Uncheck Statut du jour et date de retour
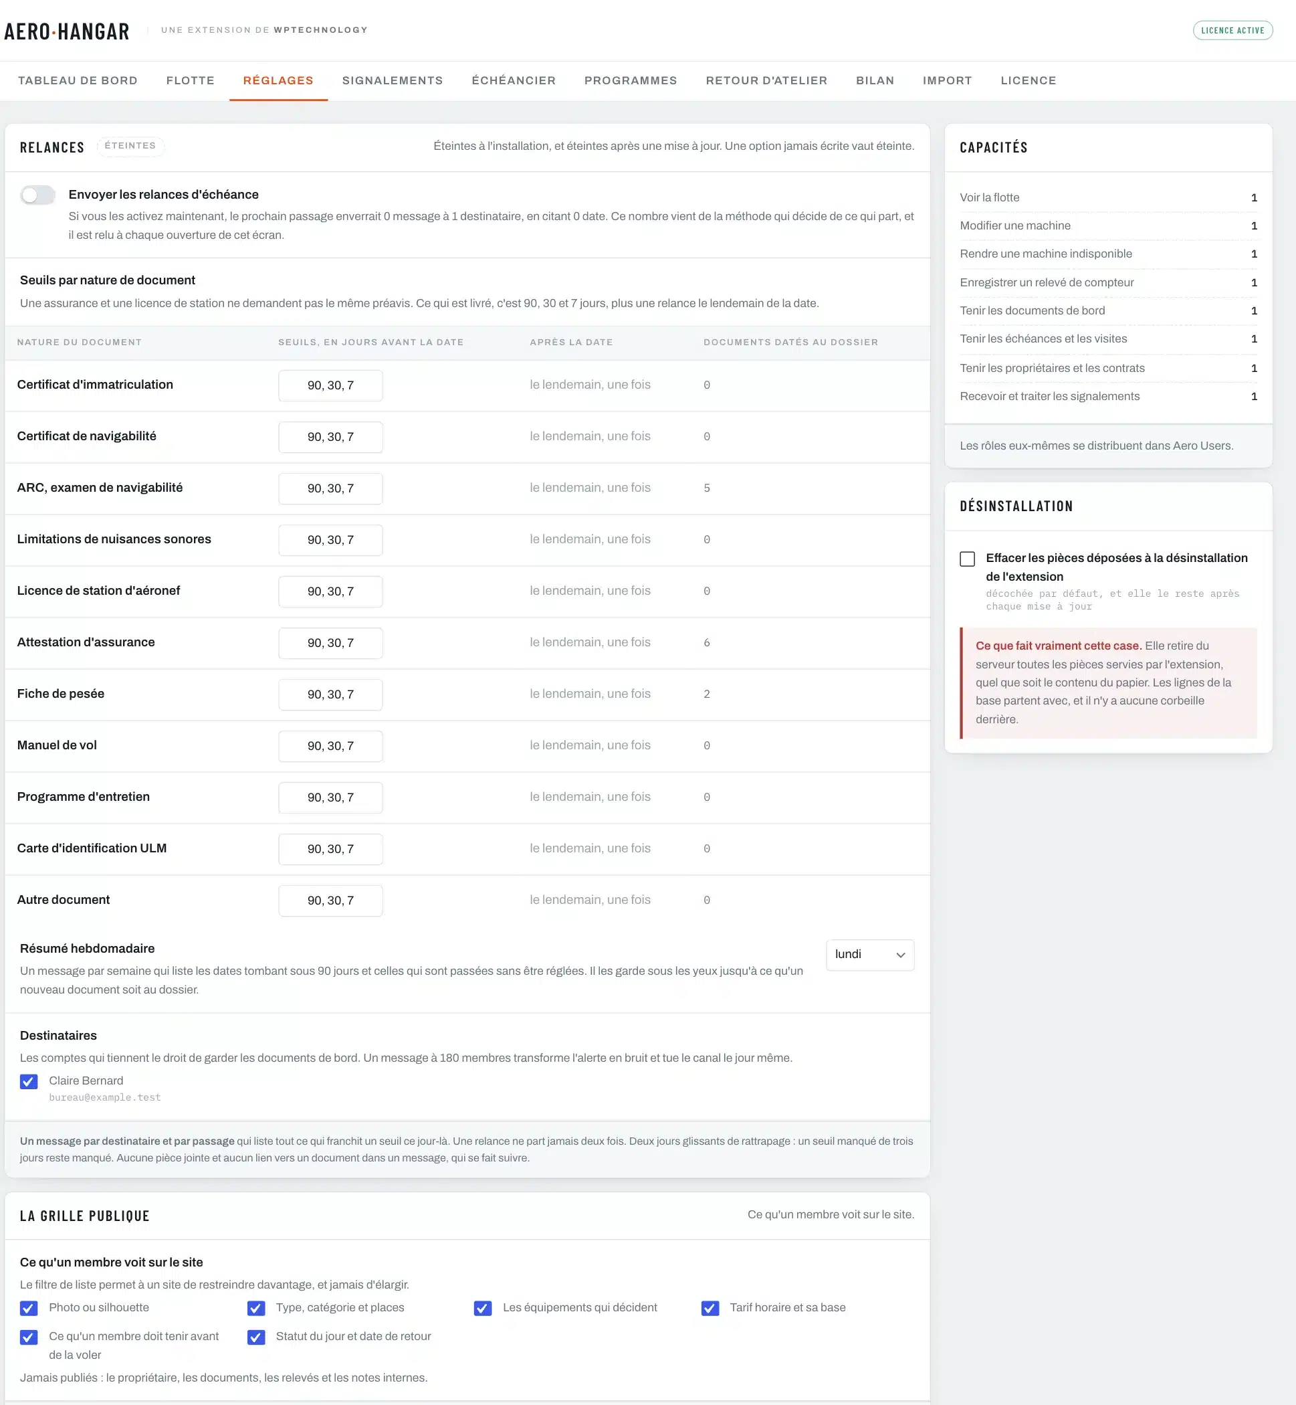 tap(256, 1337)
